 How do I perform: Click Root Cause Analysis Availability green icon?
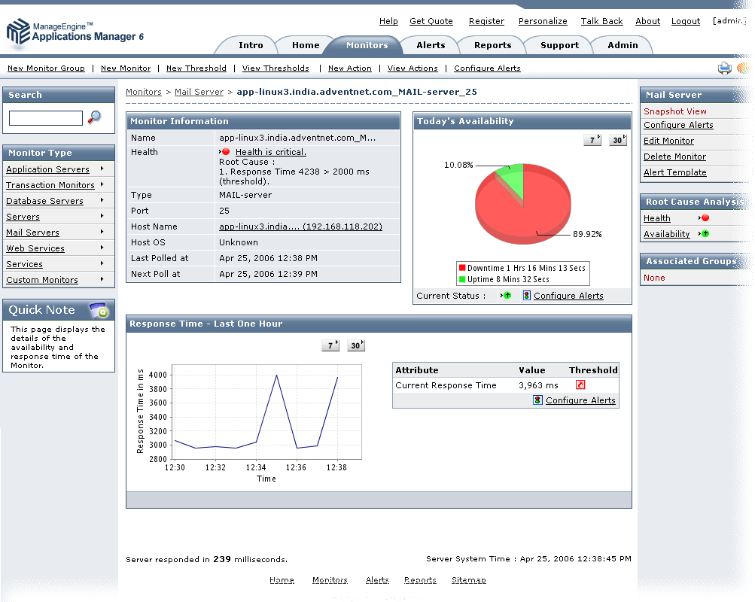[705, 234]
